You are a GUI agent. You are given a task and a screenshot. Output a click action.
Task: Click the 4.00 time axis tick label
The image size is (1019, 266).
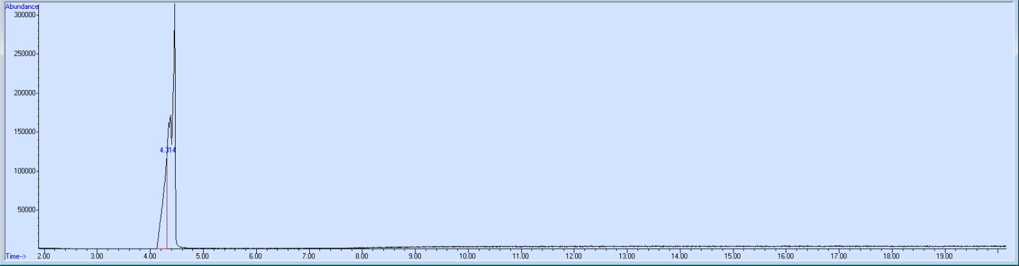(x=149, y=256)
